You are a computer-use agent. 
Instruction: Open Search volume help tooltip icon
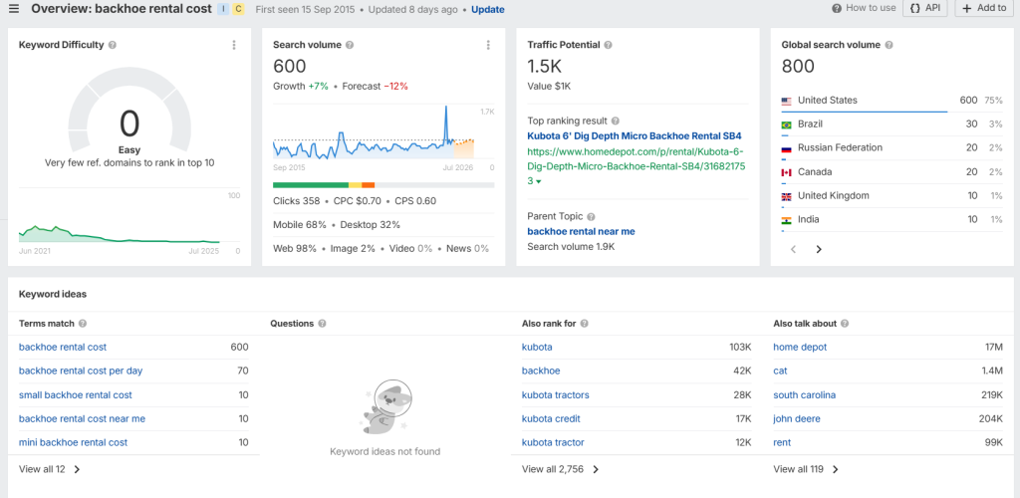(350, 45)
